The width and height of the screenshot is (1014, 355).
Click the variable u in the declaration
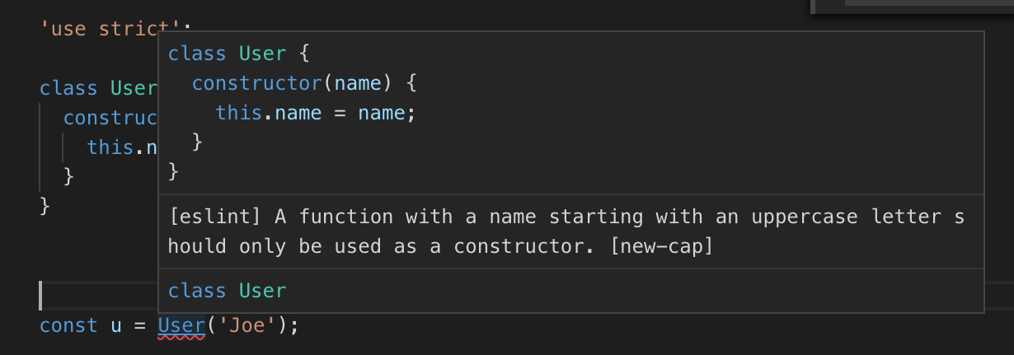tap(116, 325)
